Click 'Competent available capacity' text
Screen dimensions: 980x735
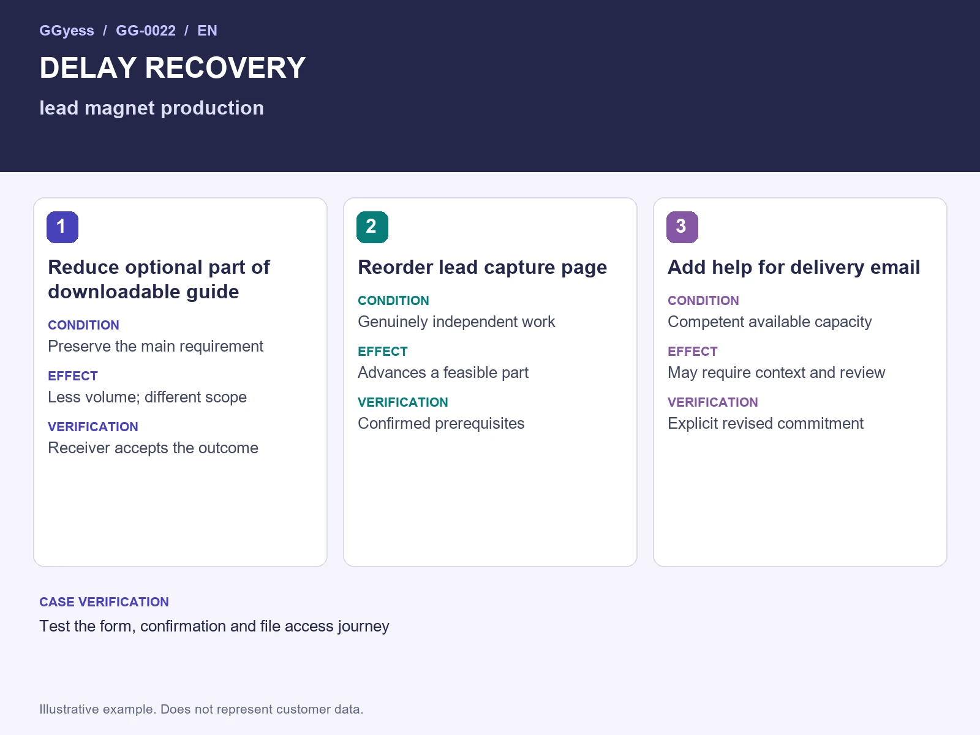pyautogui.click(x=769, y=322)
